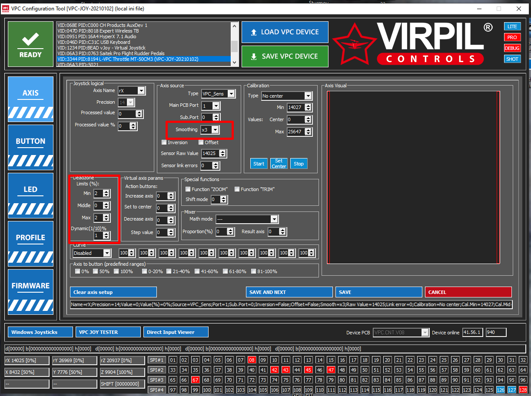The height and width of the screenshot is (396, 531).
Task: Check the 81-100% axis-to-button range
Action: [x=254, y=271]
